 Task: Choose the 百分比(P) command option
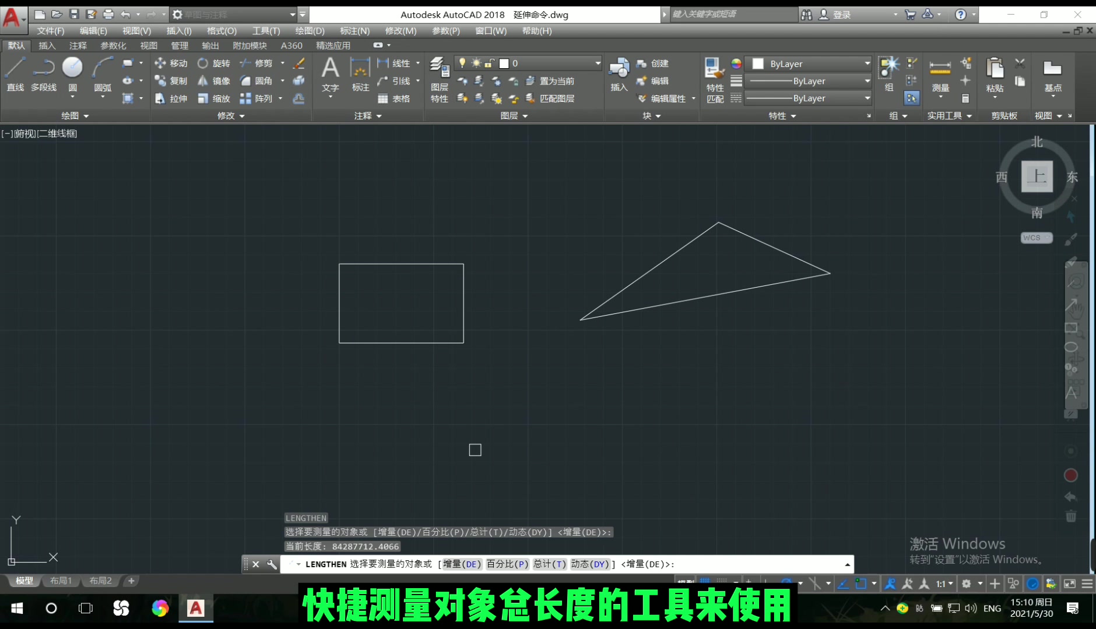click(507, 564)
